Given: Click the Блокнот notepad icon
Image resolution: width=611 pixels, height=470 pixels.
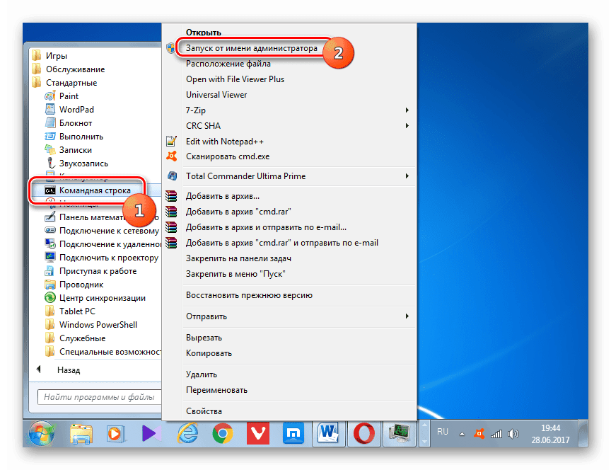Looking at the screenshot, I should point(50,123).
